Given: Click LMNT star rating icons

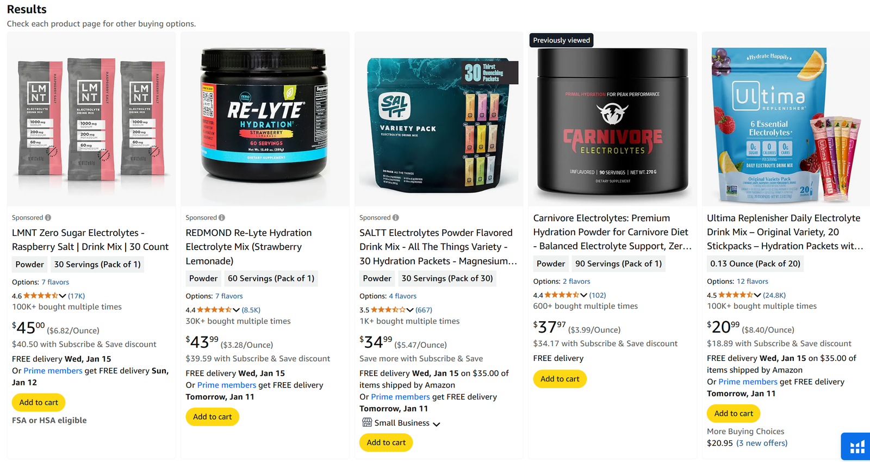Looking at the screenshot, I should tap(41, 296).
